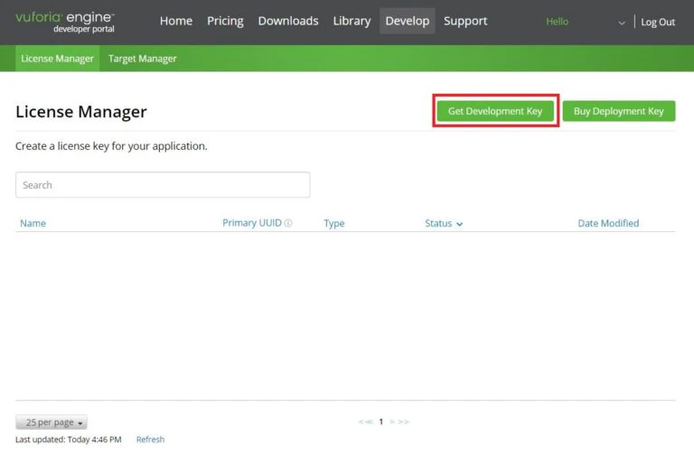Go to the Pricing page
The width and height of the screenshot is (694, 454).
pyautogui.click(x=225, y=21)
